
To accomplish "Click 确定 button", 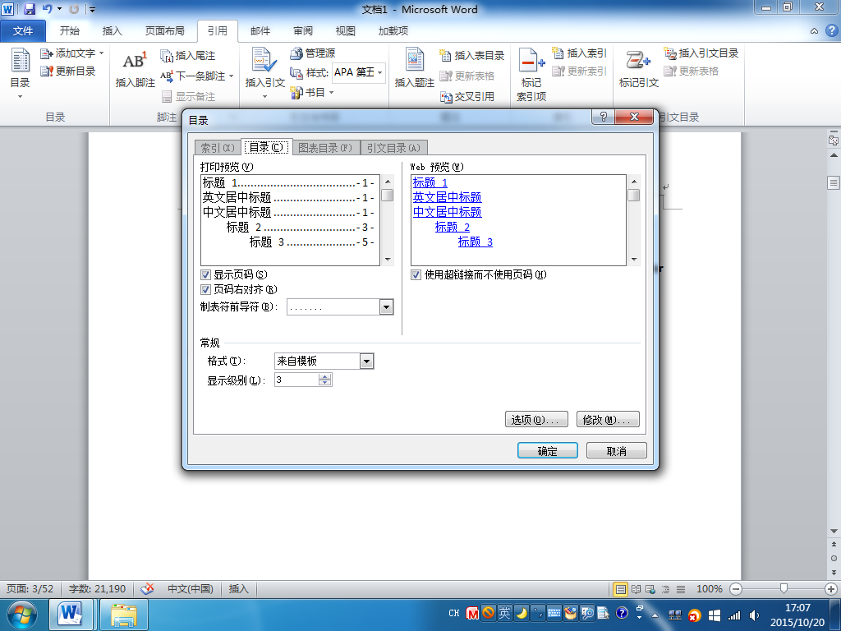I will [x=548, y=451].
